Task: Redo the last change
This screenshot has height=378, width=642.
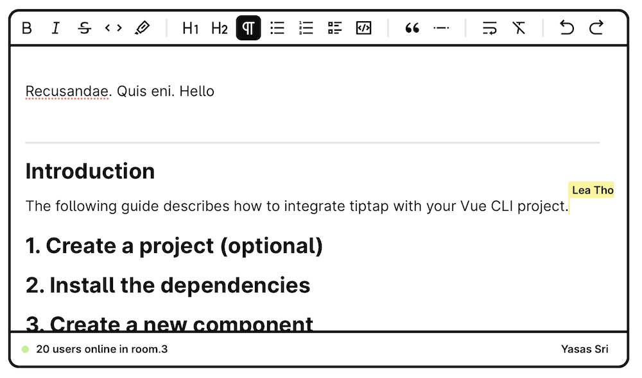Action: (x=596, y=28)
